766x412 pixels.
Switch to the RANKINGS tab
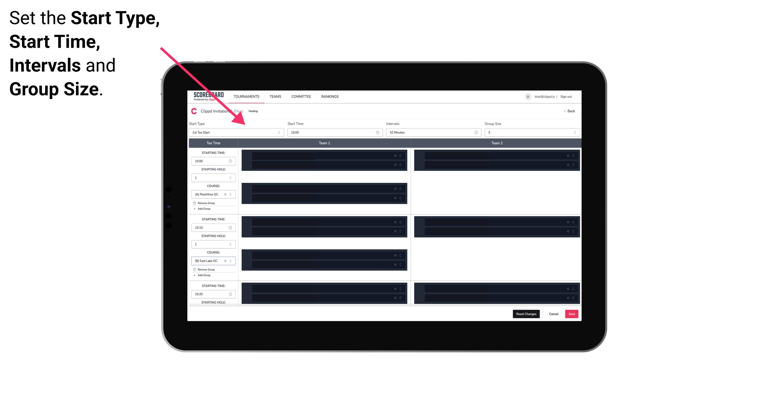(x=330, y=96)
